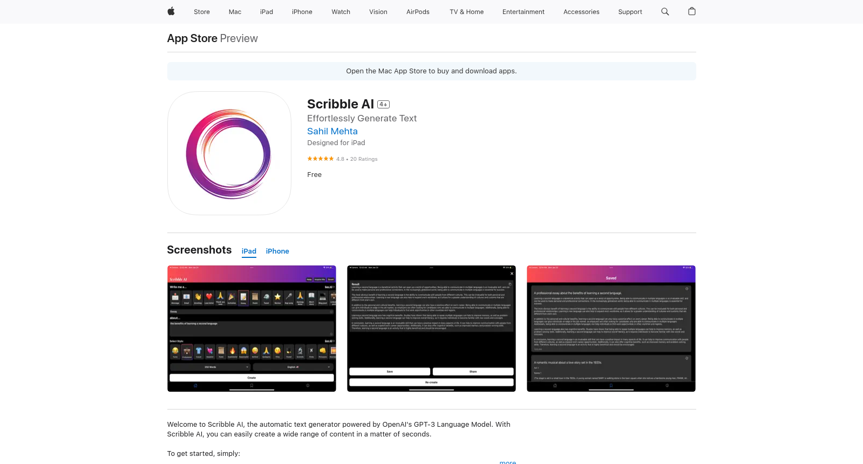Open the Watch menu
The width and height of the screenshot is (863, 464).
[341, 12]
